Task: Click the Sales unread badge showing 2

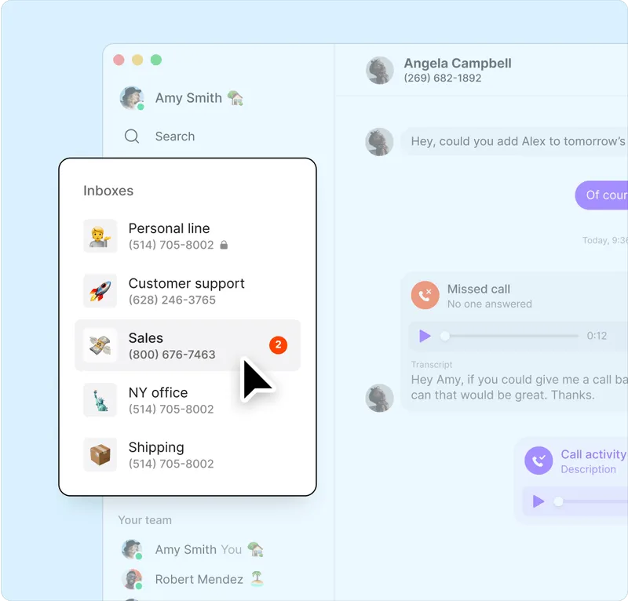Action: coord(278,345)
